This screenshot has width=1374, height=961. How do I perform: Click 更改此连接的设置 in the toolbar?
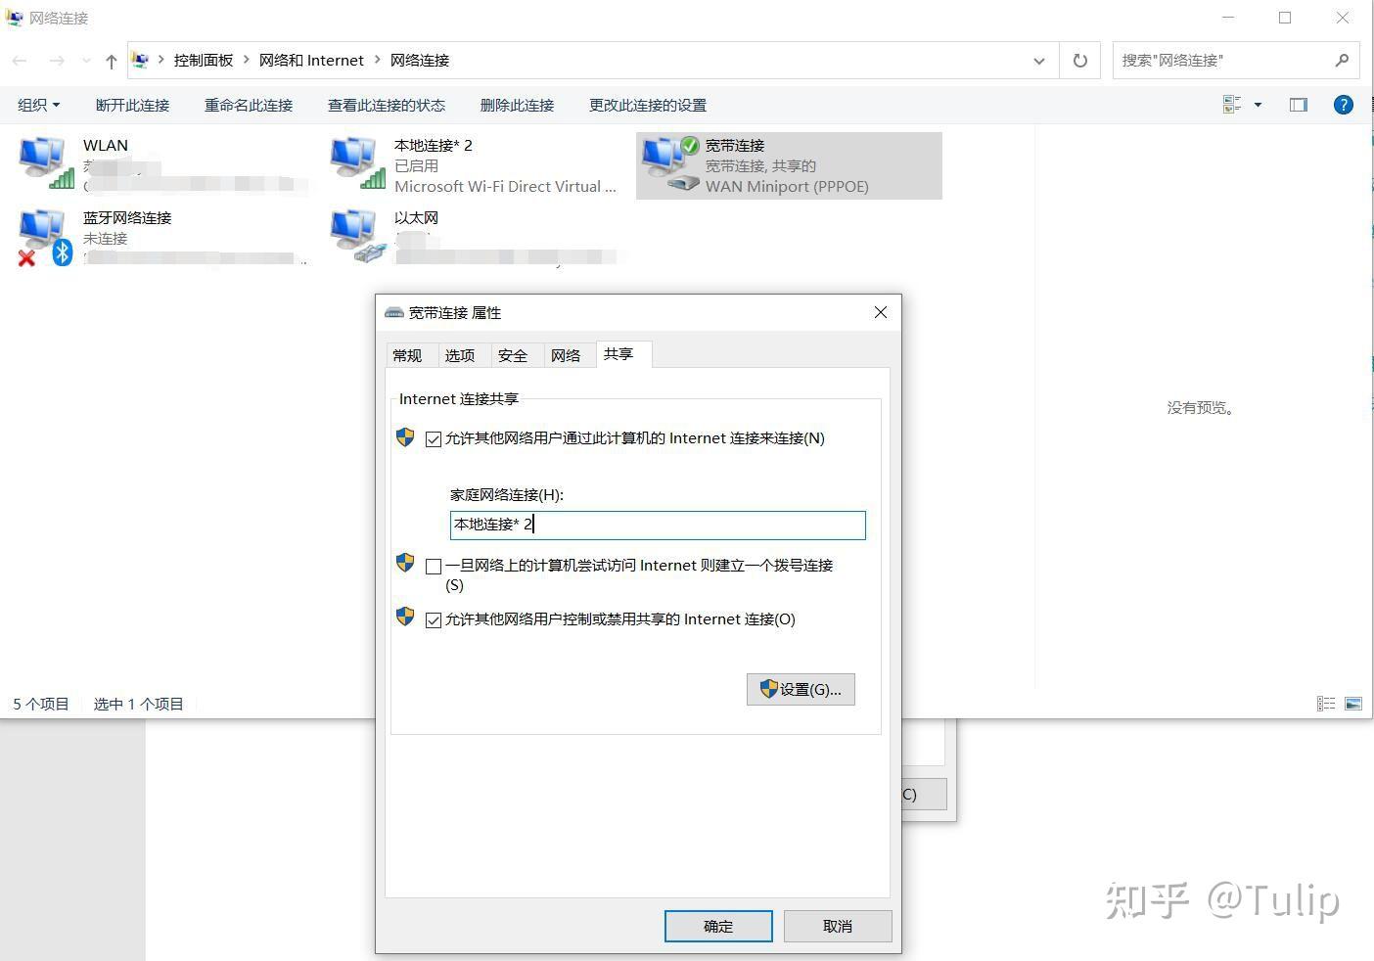(647, 105)
